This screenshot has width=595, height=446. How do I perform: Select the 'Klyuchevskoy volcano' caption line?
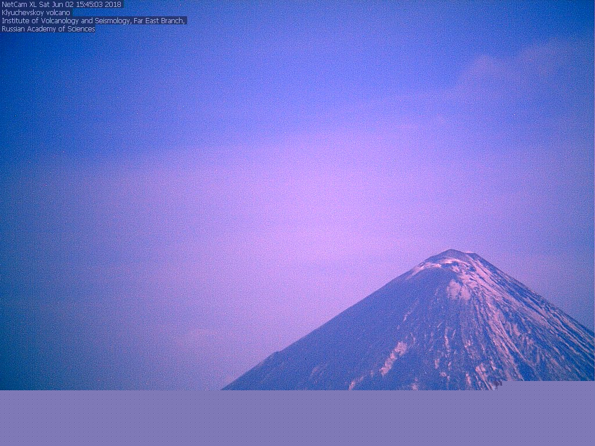click(x=36, y=13)
